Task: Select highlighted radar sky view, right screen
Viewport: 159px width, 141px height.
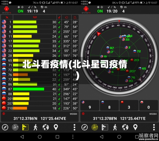Action: click(95, 127)
